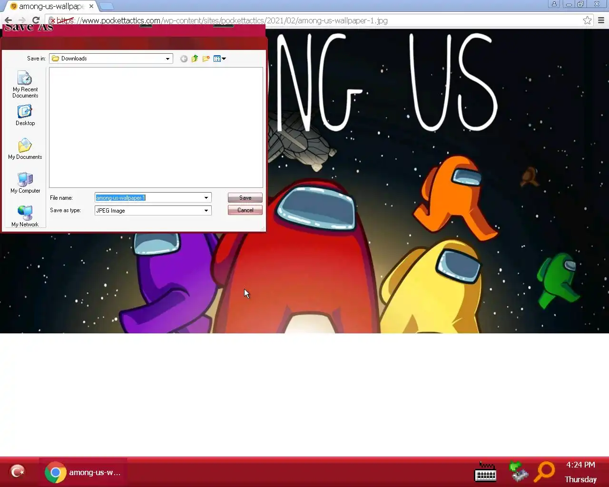This screenshot has width=609, height=487.
Task: Expand the Save in Downloads dropdown
Action: tap(167, 58)
